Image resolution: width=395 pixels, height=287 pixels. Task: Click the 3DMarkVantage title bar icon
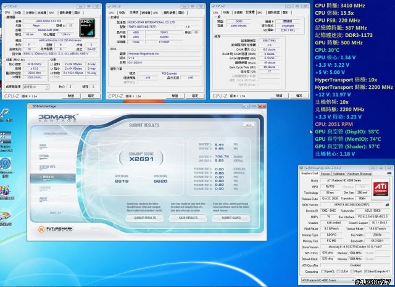[x=30, y=106]
